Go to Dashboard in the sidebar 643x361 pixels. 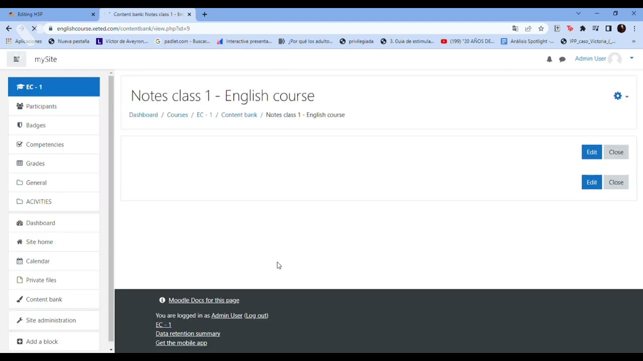[54, 223]
